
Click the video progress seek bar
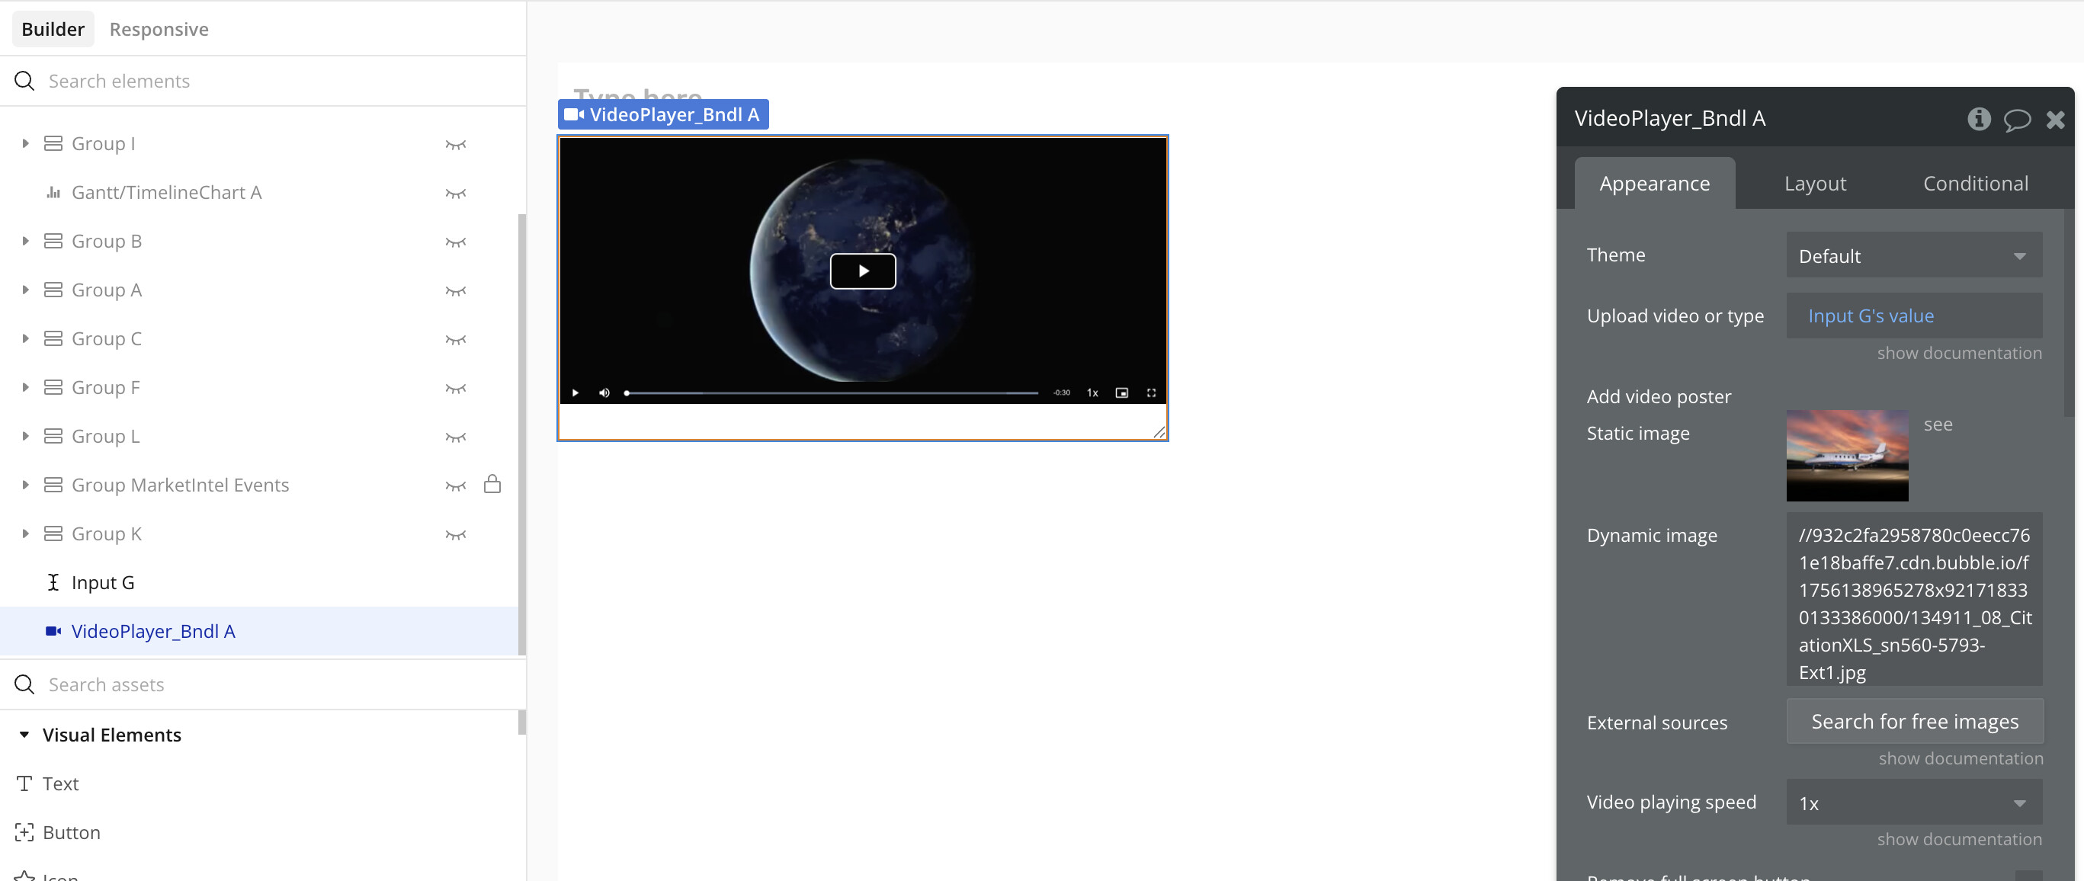pyautogui.click(x=832, y=392)
